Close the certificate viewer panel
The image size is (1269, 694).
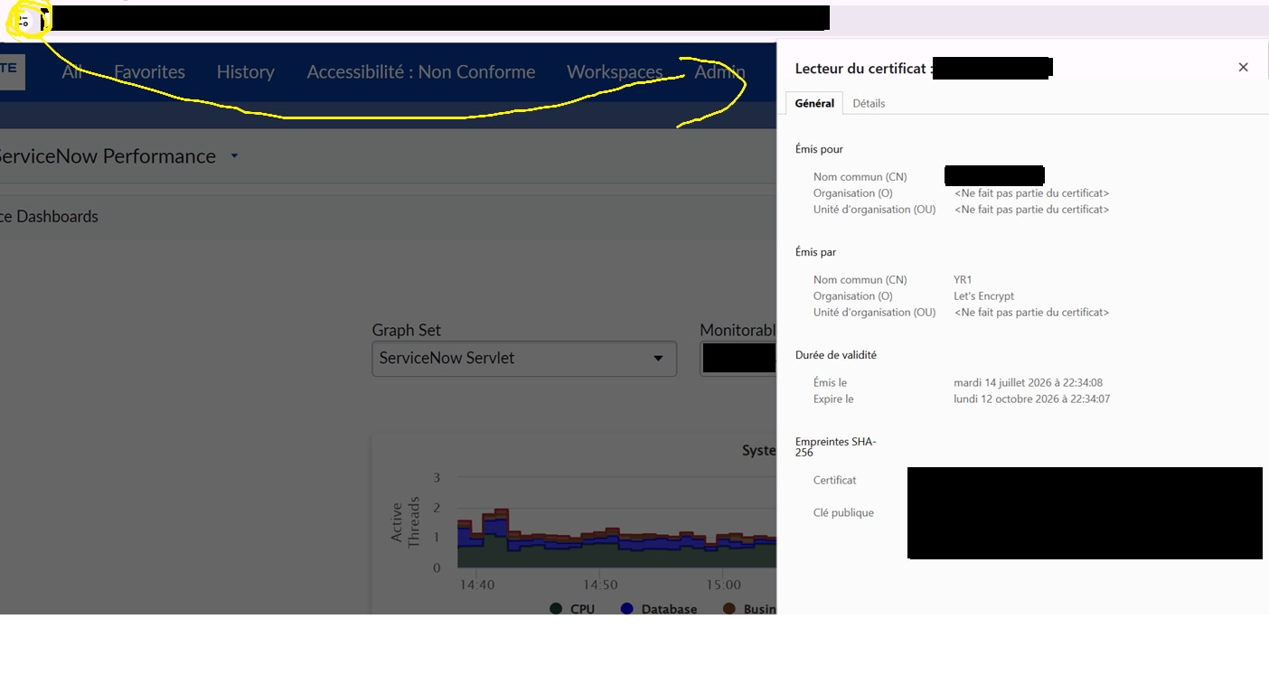click(1243, 68)
